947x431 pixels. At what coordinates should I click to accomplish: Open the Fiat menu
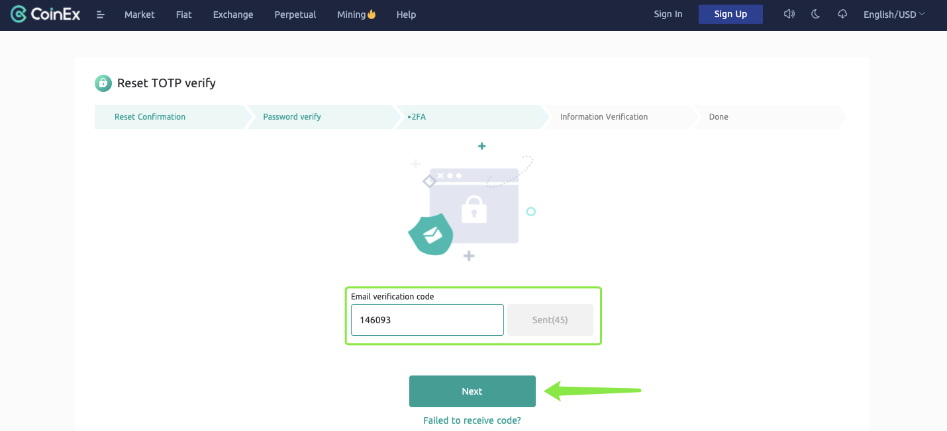point(183,14)
